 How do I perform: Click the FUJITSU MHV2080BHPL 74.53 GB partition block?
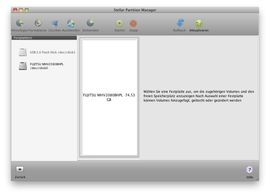point(109,97)
